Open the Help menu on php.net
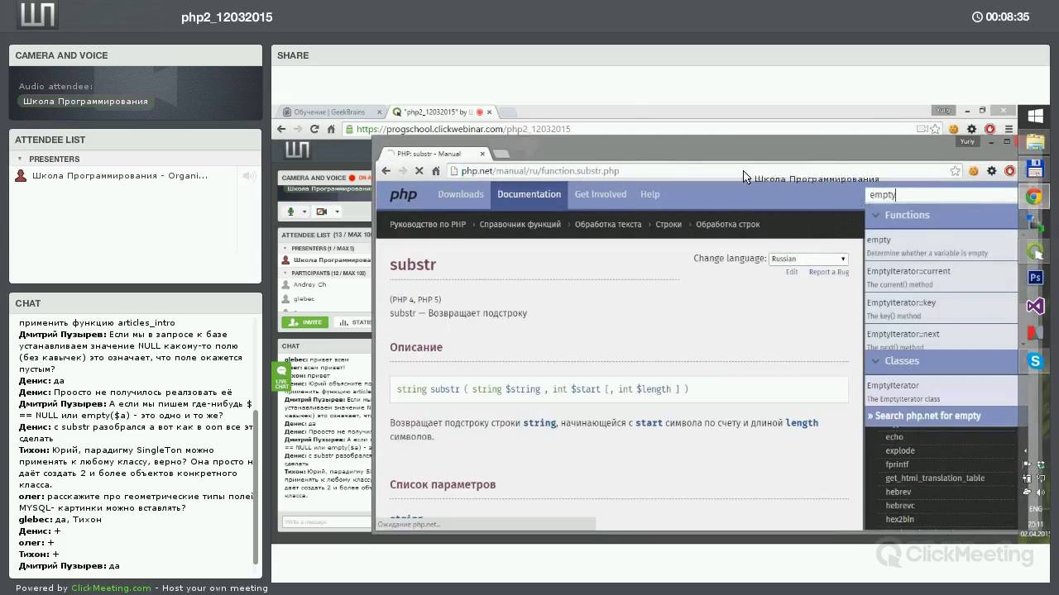This screenshot has height=595, width=1059. click(650, 194)
